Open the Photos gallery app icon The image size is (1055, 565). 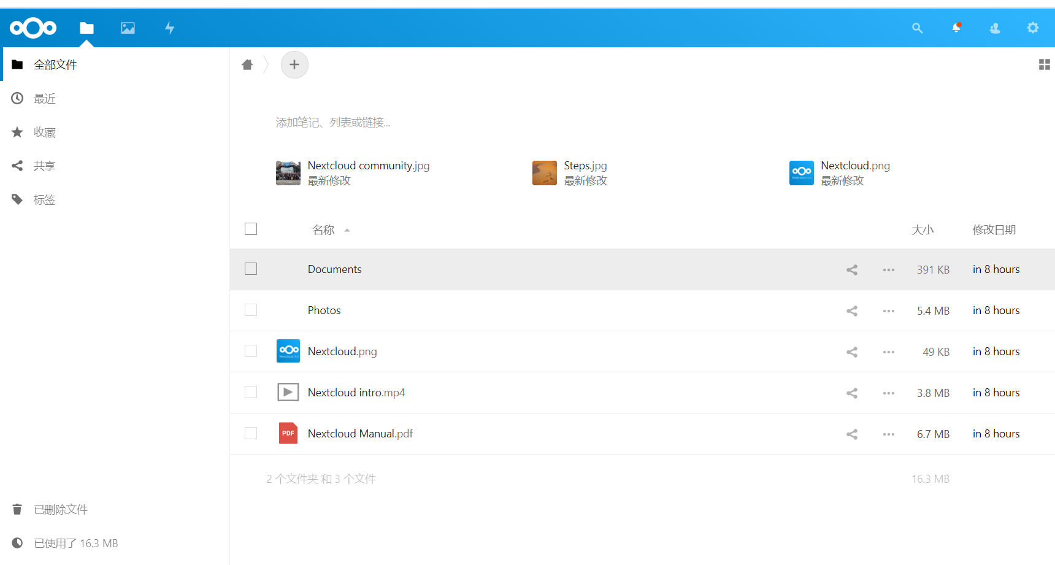(128, 28)
